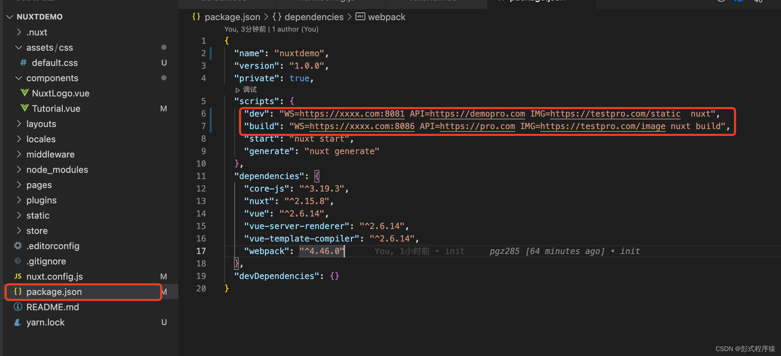The image size is (781, 356).
Task: Open the https://pro.com API link
Action: tap(477, 126)
